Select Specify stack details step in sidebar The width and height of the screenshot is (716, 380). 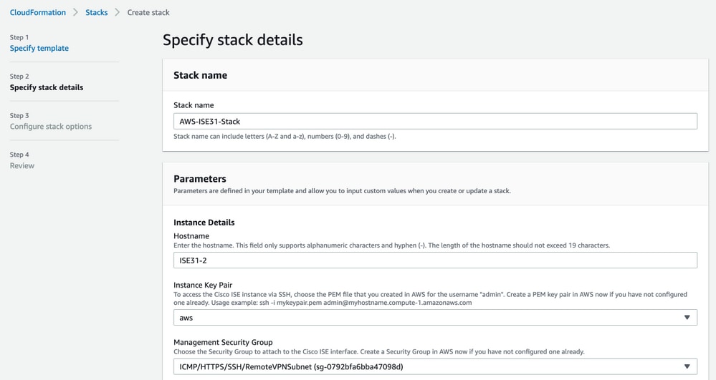coord(47,87)
